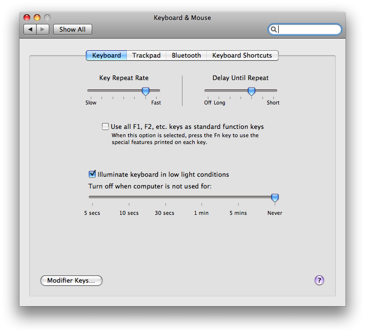
Task: Open the Modifier Keys dialog
Action: tap(71, 281)
